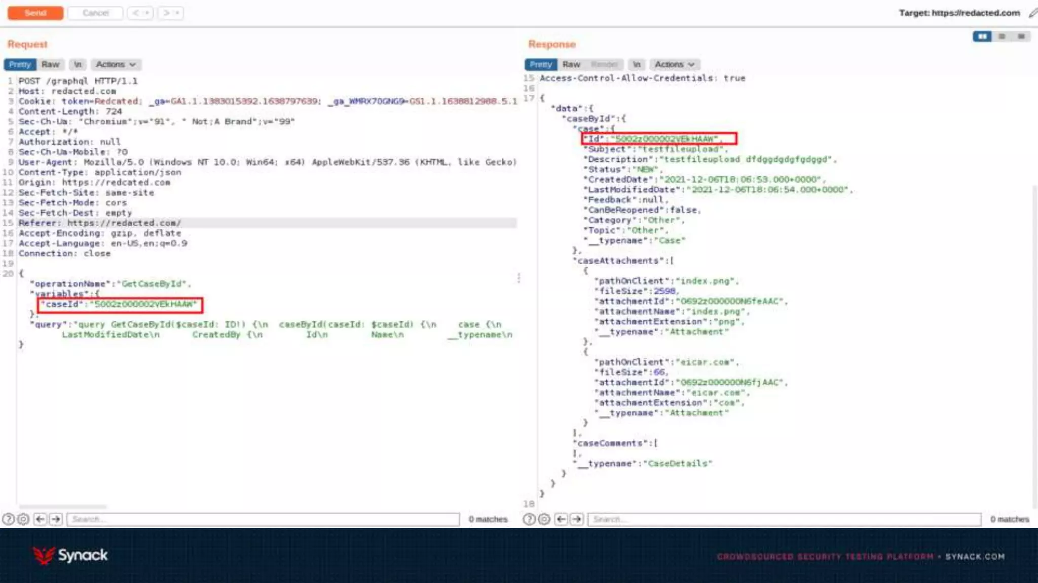The image size is (1038, 583).
Task: Open the Request Actions dropdown
Action: (116, 64)
